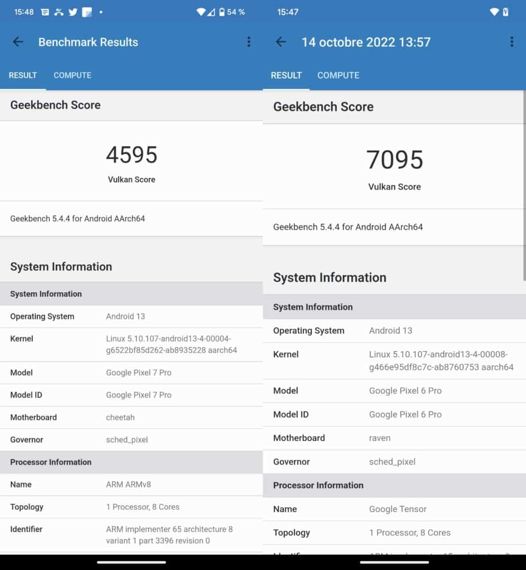Tap the mobile signal icon on Pixel 7 Pro screen

tap(211, 12)
